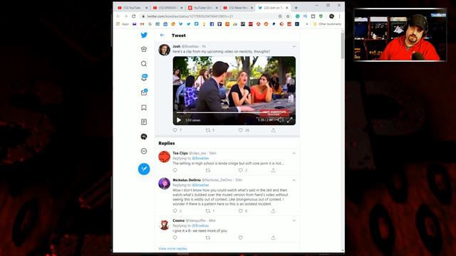Screen dimensions: 456x256
Task: Switch to the first YouTube tab
Action: pyautogui.click(x=133, y=8)
